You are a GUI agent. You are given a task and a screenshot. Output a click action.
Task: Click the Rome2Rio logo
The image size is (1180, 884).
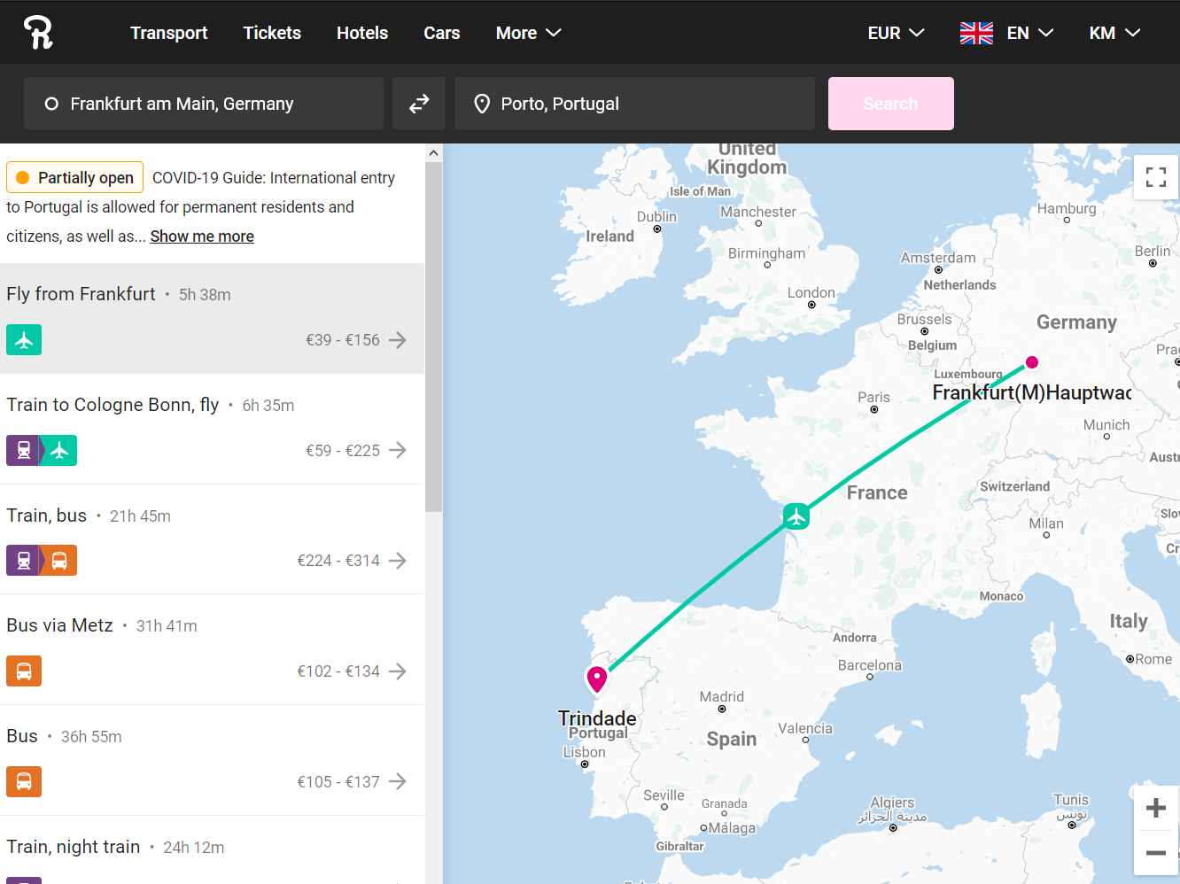(36, 32)
